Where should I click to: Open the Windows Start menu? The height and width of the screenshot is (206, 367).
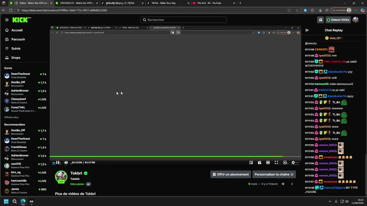[6, 201]
